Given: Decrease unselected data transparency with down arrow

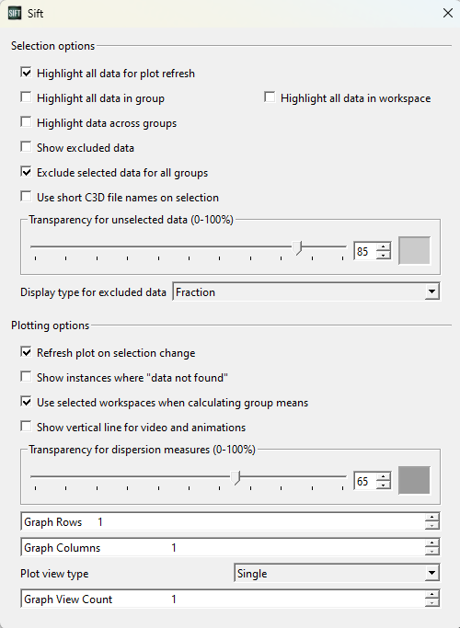Looking at the screenshot, I should tap(384, 255).
